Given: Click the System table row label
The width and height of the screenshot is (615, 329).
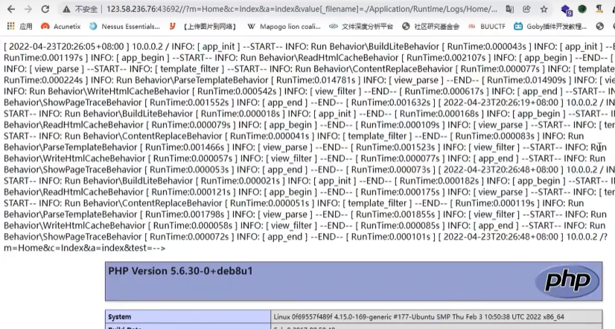Looking at the screenshot, I should point(120,317).
